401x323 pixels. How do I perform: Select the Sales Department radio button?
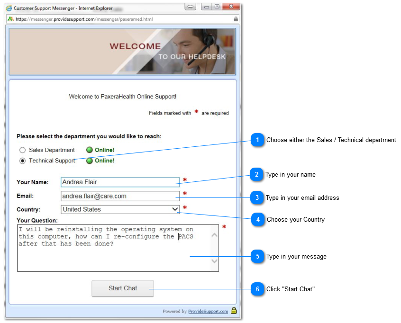coord(22,150)
